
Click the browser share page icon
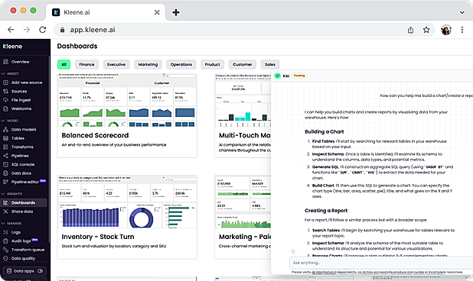coord(410,30)
